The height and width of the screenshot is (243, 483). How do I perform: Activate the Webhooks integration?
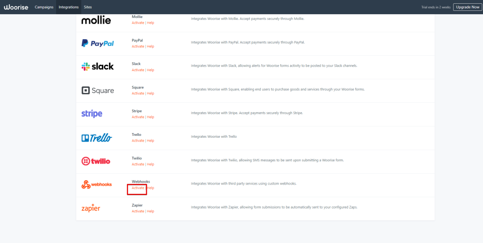click(x=138, y=188)
